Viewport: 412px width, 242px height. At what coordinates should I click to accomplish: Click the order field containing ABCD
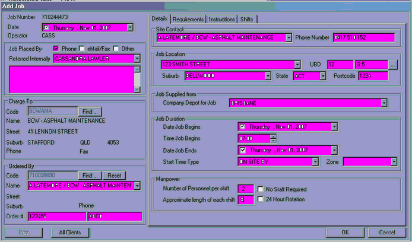click(x=115, y=216)
